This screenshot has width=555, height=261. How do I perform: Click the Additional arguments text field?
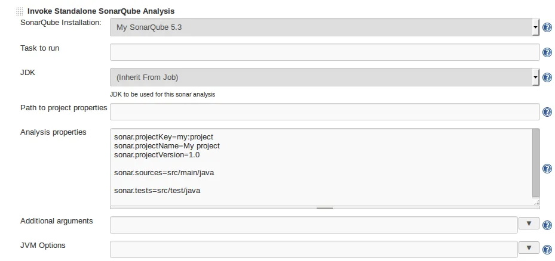coord(314,225)
